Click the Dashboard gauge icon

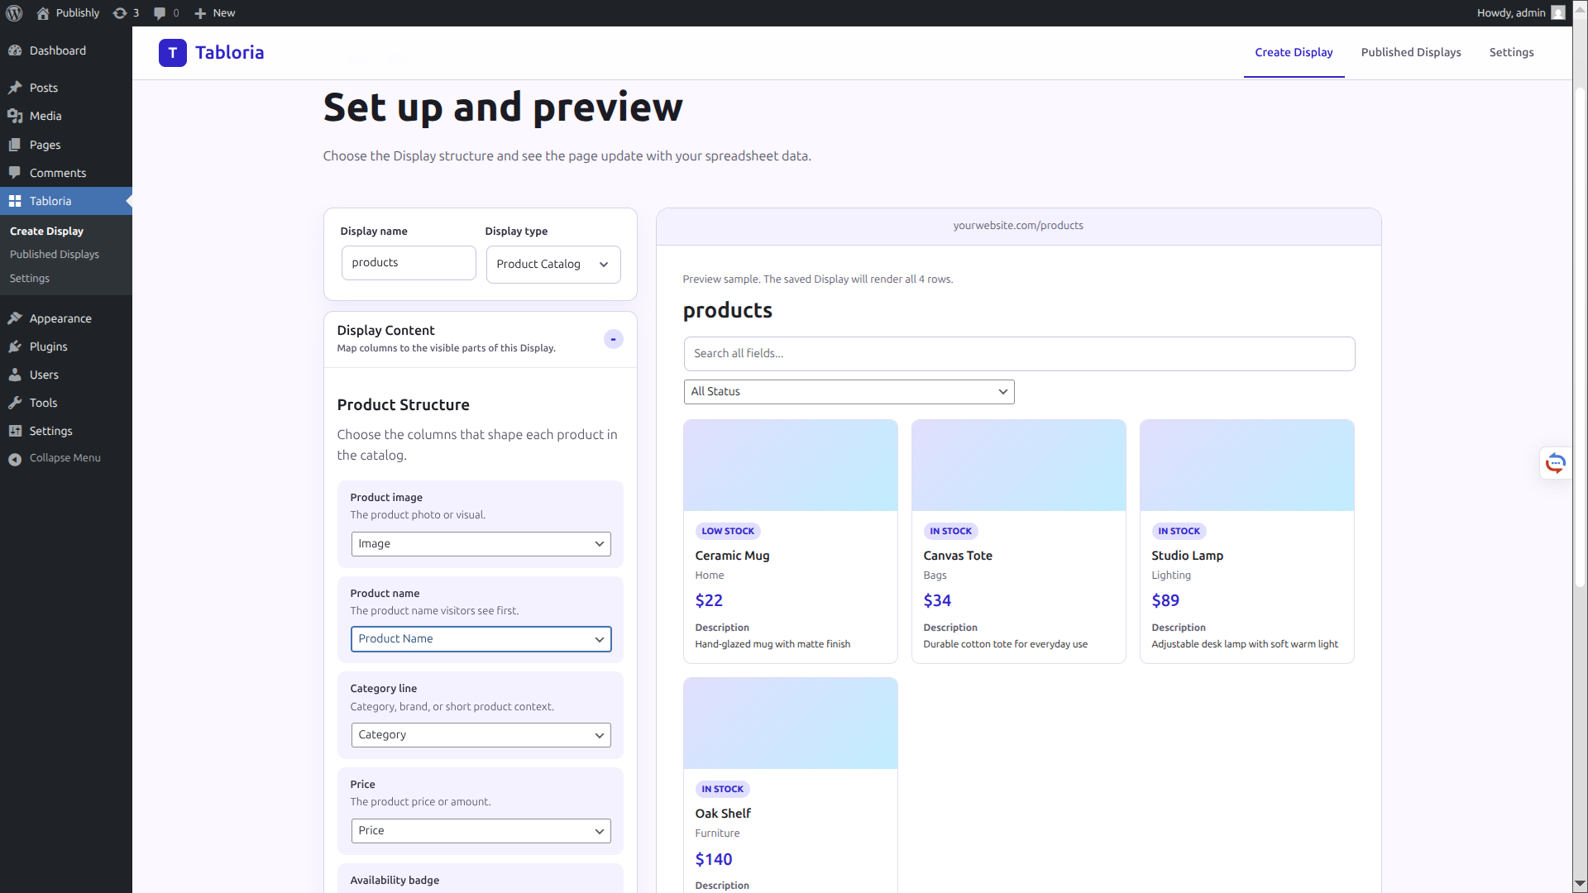click(15, 50)
